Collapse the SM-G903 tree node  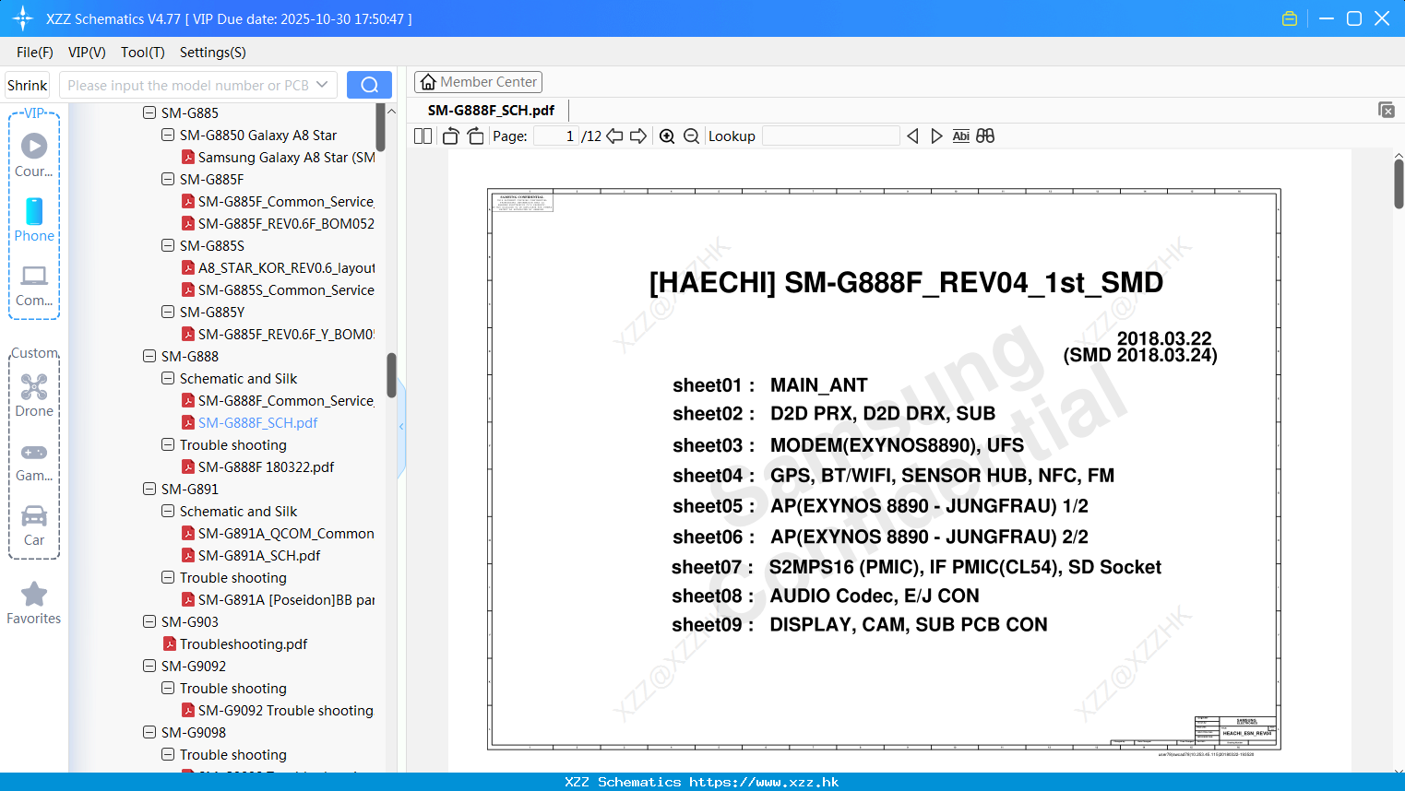tap(149, 621)
